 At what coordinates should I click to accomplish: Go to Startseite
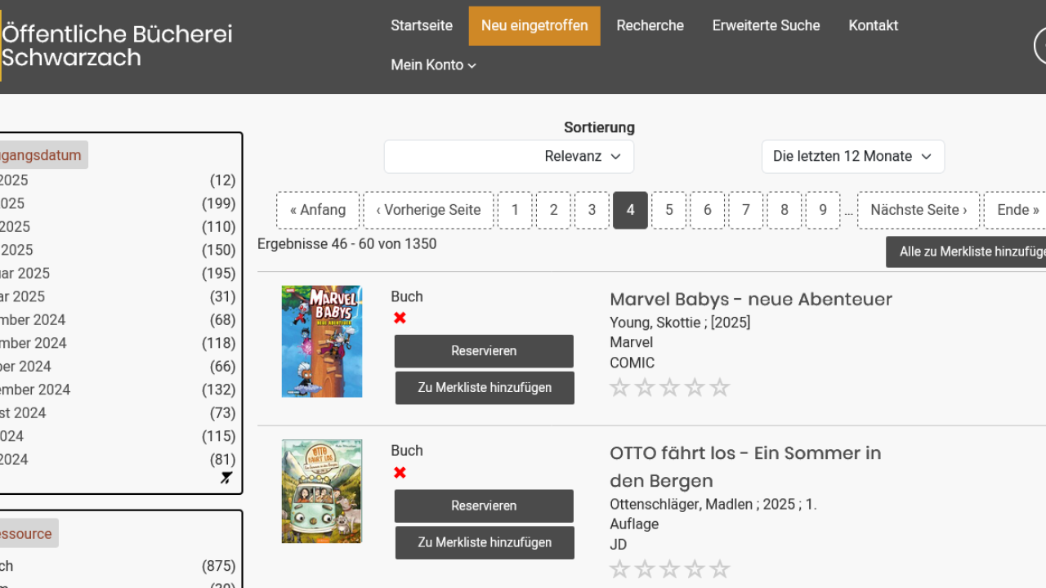tap(422, 25)
